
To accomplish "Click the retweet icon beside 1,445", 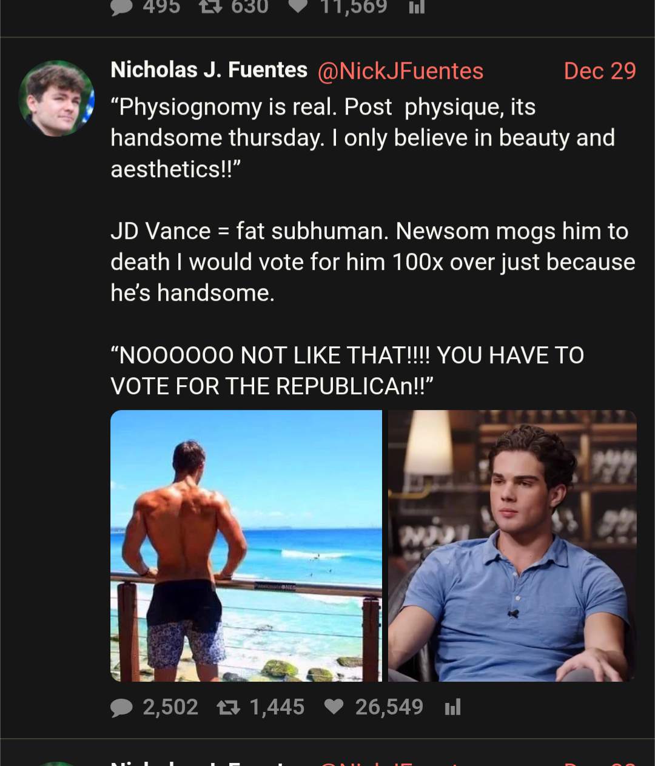I will click(229, 707).
